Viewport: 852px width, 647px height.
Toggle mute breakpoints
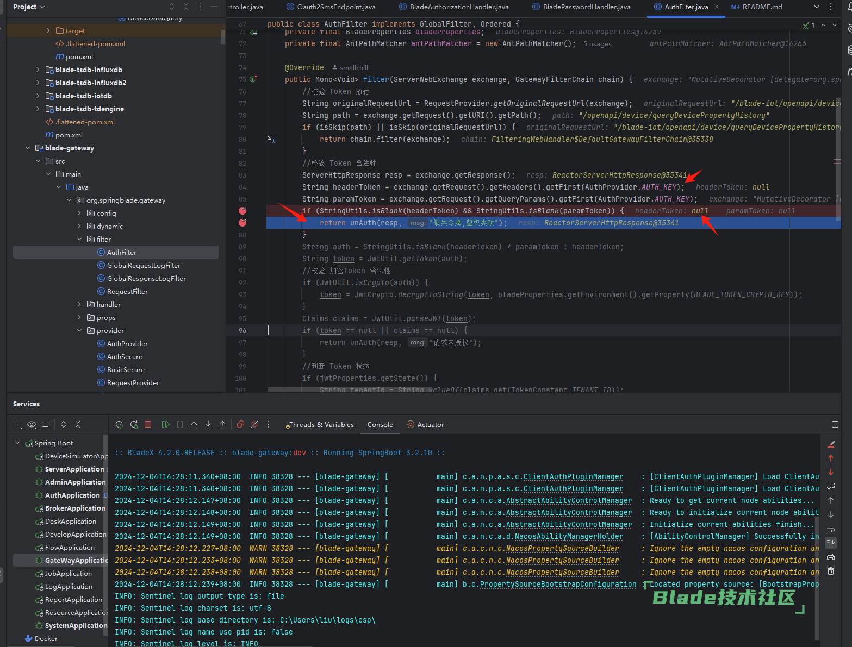tap(254, 424)
